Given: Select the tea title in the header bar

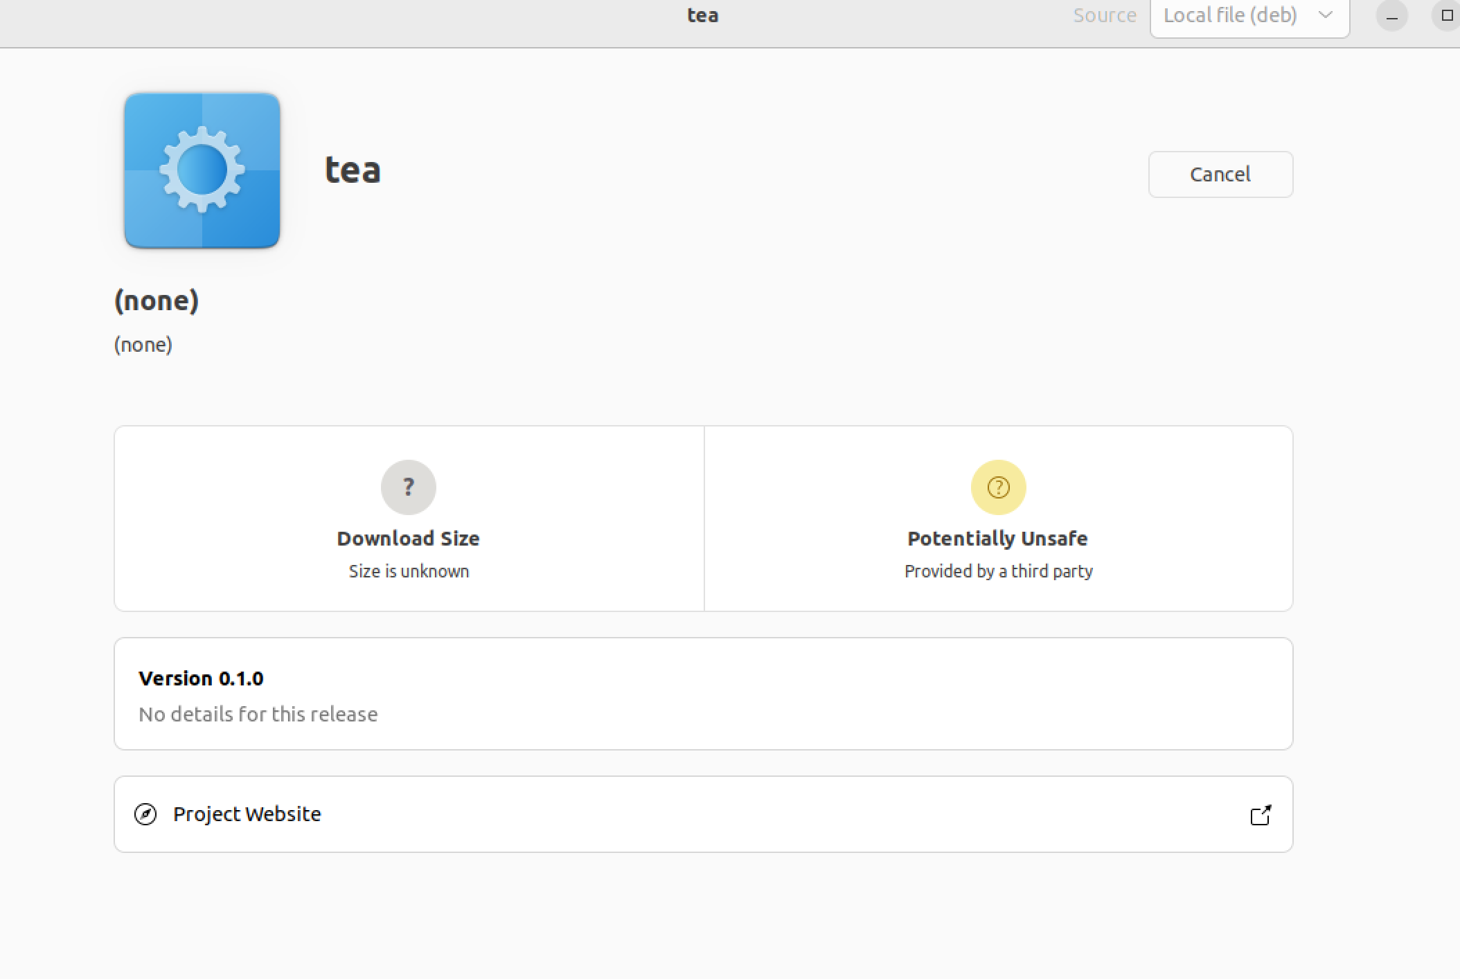Looking at the screenshot, I should tap(702, 15).
